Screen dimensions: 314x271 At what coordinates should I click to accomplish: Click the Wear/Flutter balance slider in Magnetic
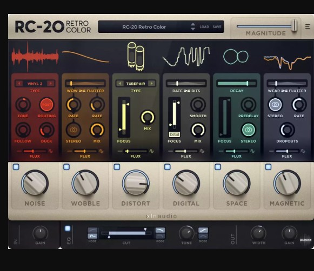coord(287,83)
